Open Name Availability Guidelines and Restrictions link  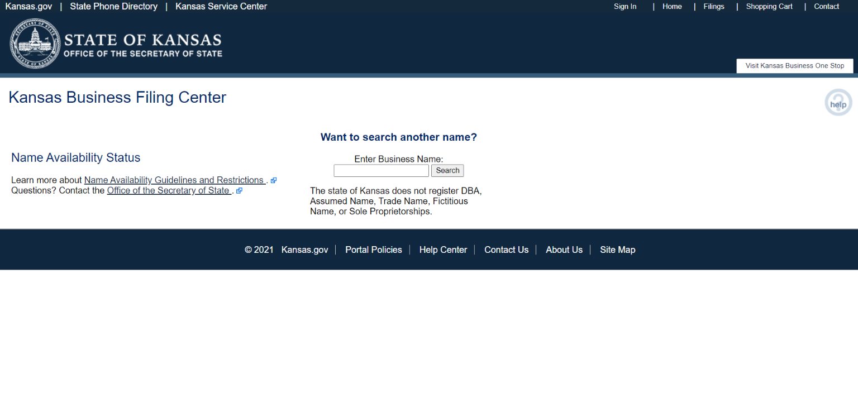[x=175, y=180]
